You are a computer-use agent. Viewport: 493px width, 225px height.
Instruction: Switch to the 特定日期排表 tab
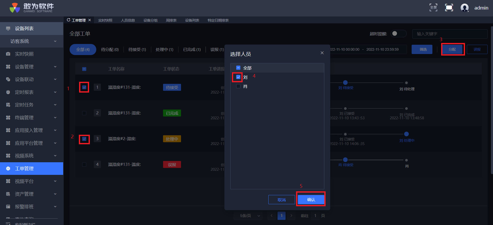218,20
